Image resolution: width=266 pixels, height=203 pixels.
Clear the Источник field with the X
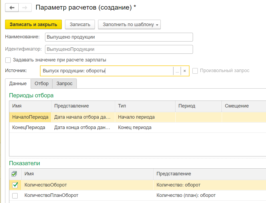(x=185, y=71)
